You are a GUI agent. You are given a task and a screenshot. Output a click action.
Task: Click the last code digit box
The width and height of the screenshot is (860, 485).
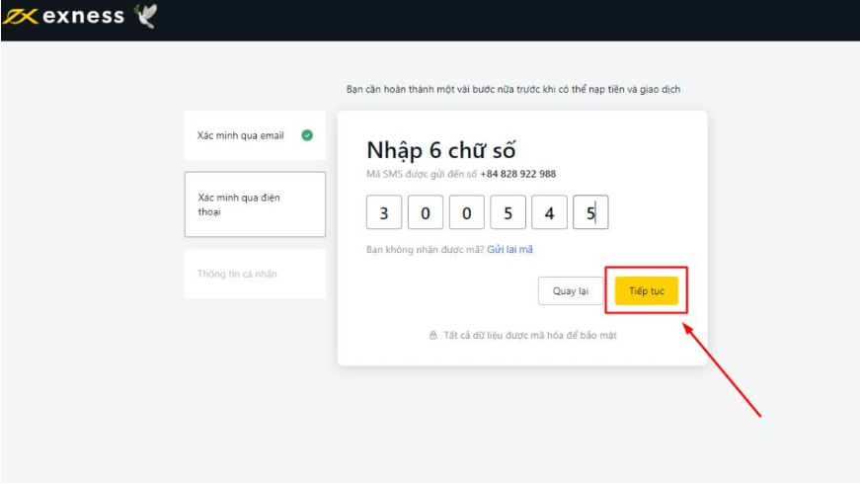coord(590,212)
